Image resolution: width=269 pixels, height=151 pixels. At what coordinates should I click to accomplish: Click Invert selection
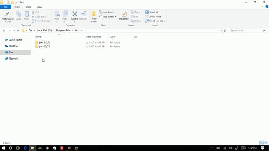(x=155, y=21)
